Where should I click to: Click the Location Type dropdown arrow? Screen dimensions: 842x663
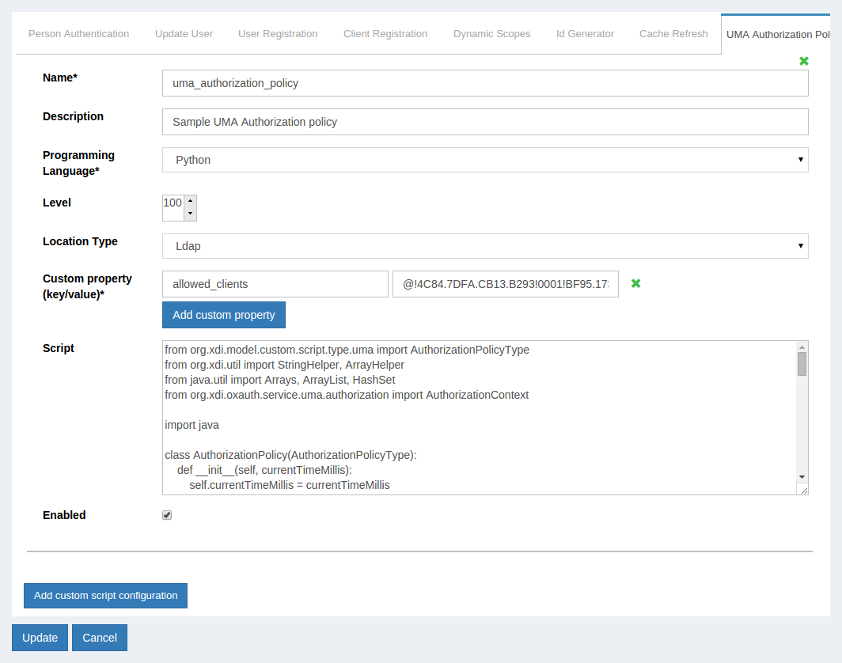pyautogui.click(x=801, y=246)
